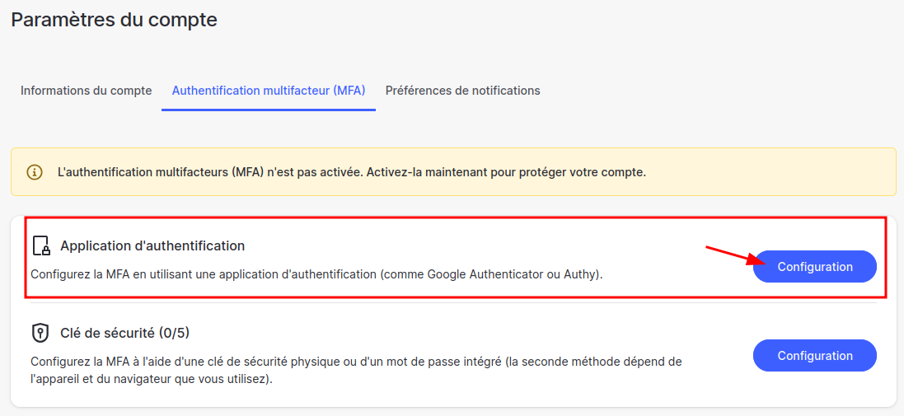Image resolution: width=904 pixels, height=416 pixels.
Task: Click the Application d'authentification heading
Action: click(x=152, y=245)
